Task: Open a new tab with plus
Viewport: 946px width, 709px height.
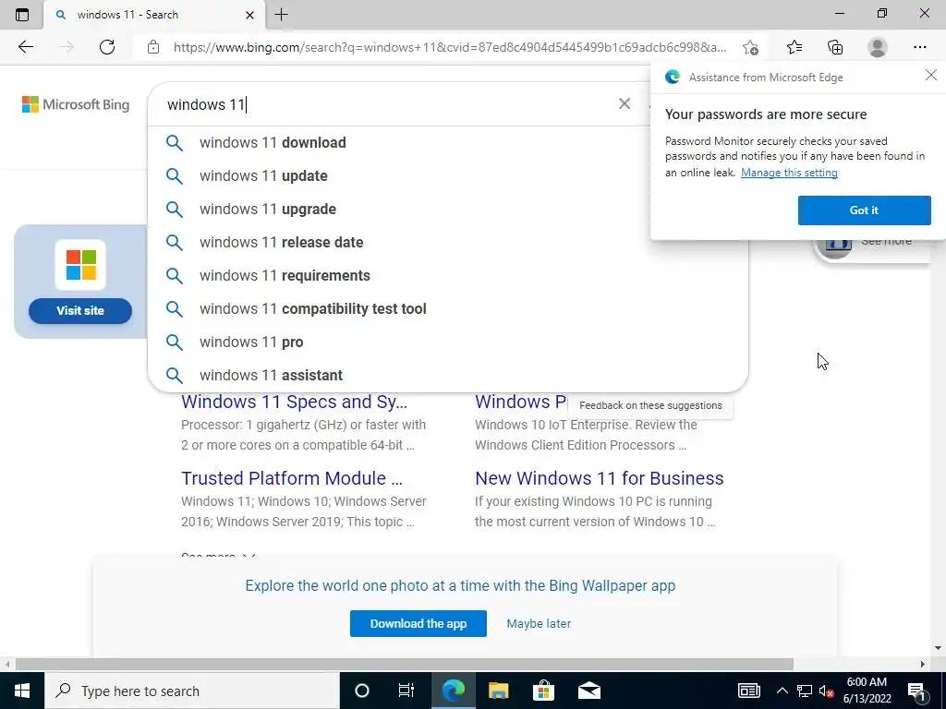Action: click(281, 15)
